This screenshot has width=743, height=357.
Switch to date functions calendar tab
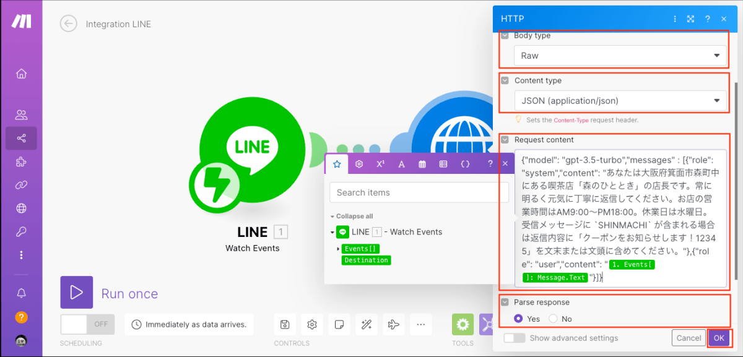coord(422,164)
